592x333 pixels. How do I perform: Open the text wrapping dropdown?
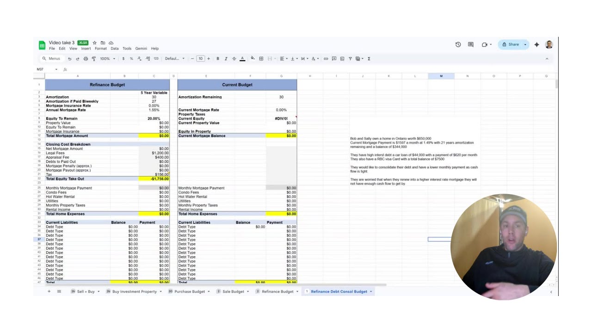coord(304,59)
